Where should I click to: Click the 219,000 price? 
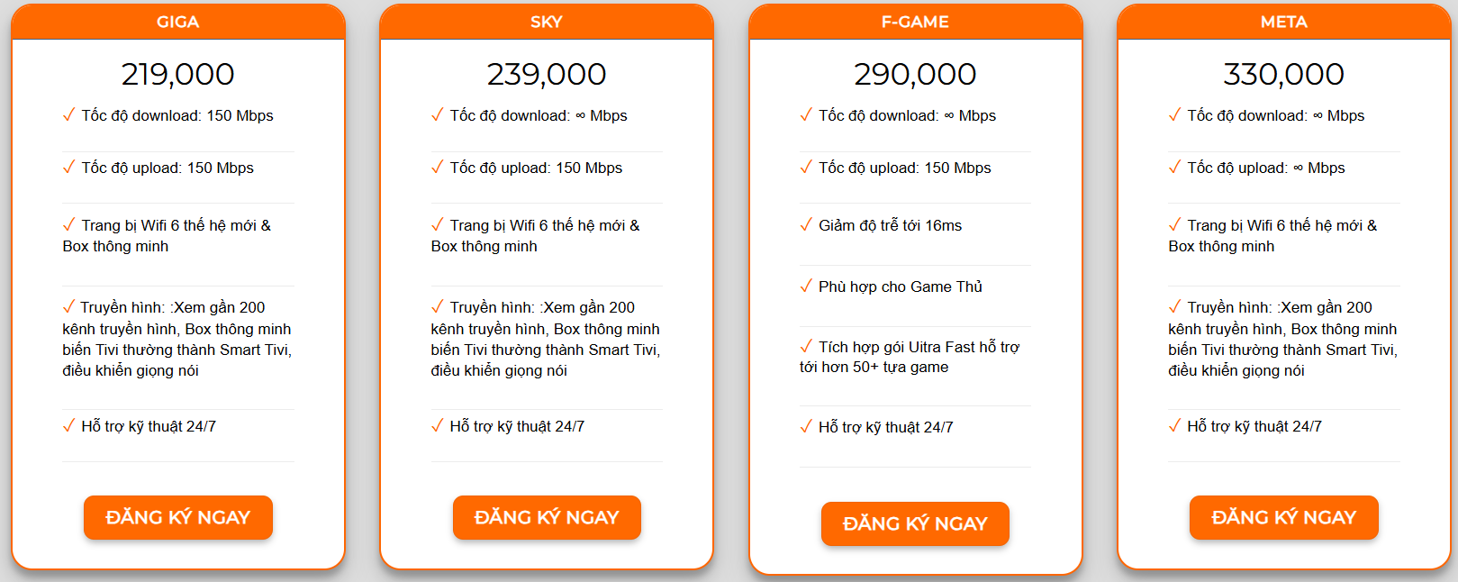(x=178, y=74)
